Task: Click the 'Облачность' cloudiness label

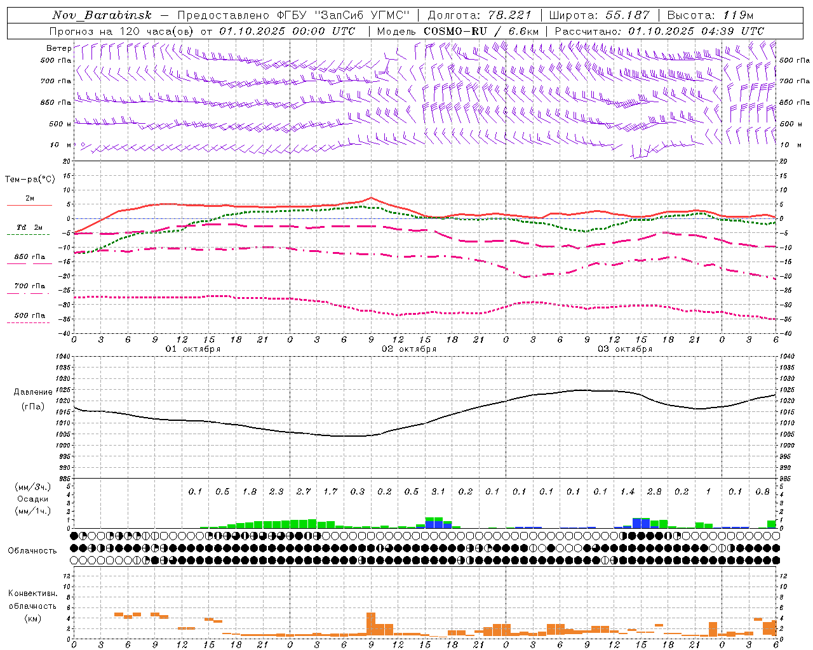Action: 32,551
